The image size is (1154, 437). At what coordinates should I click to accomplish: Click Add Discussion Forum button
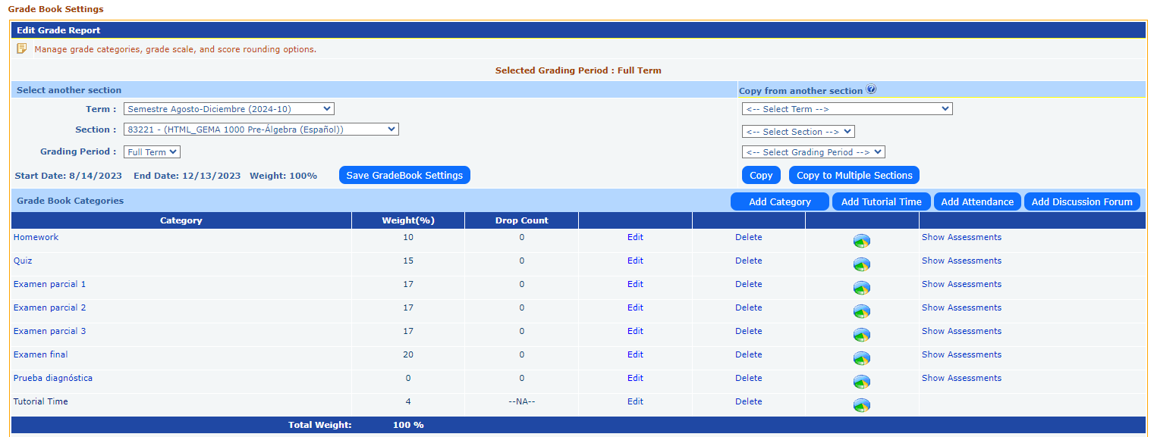(x=1082, y=201)
